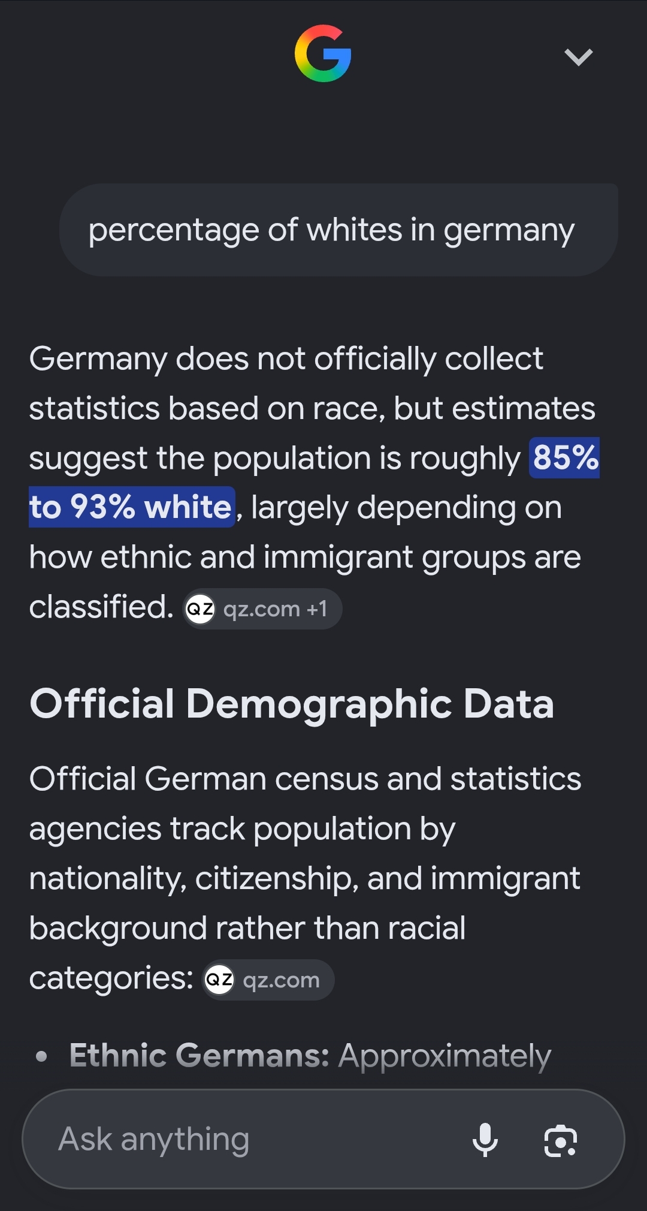Viewport: 647px width, 1211px height.
Task: Tap the bullet point before Ethnic Germans
Action: point(41,1056)
